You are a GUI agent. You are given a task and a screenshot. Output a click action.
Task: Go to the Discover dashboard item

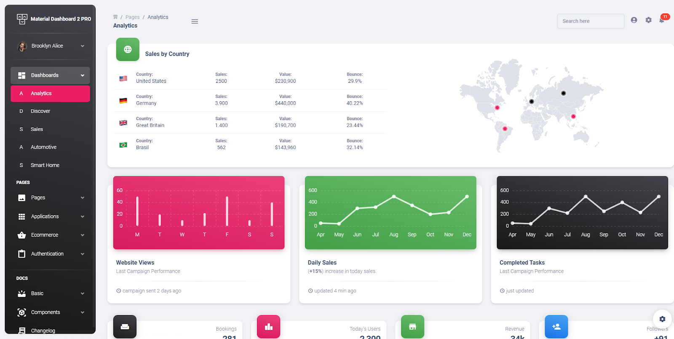(x=51, y=111)
